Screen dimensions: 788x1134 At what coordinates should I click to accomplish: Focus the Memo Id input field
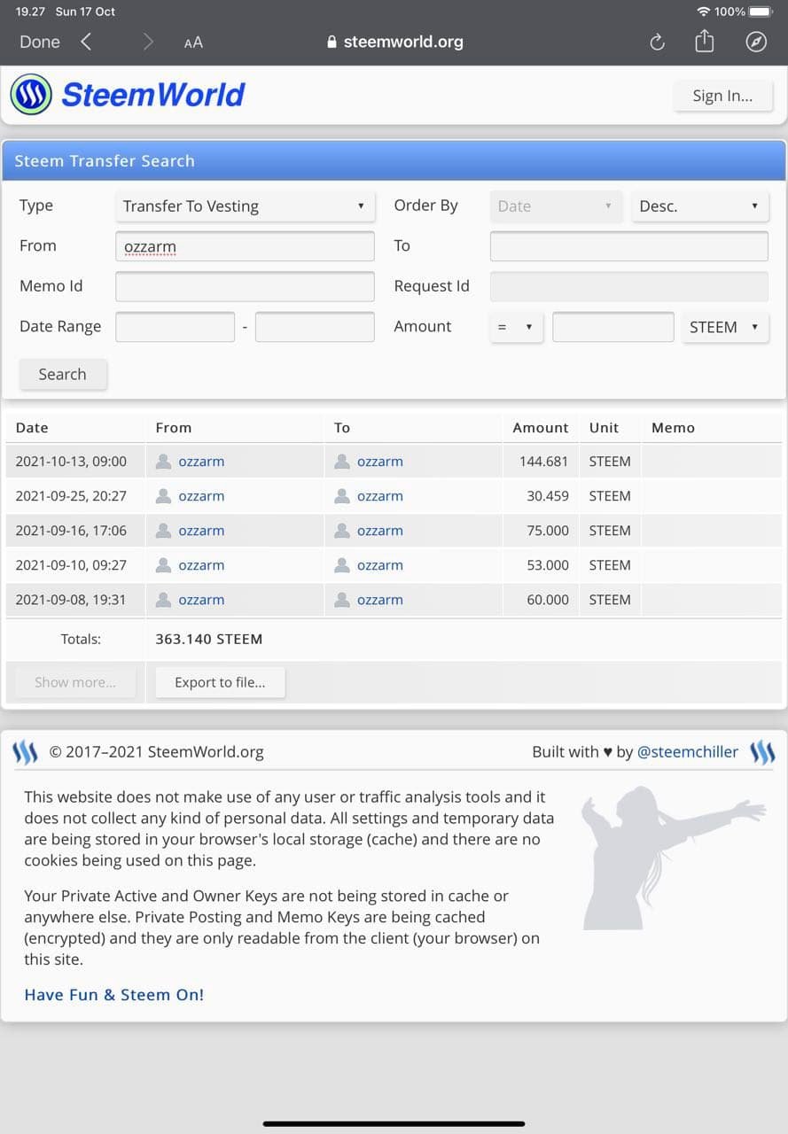[245, 286]
